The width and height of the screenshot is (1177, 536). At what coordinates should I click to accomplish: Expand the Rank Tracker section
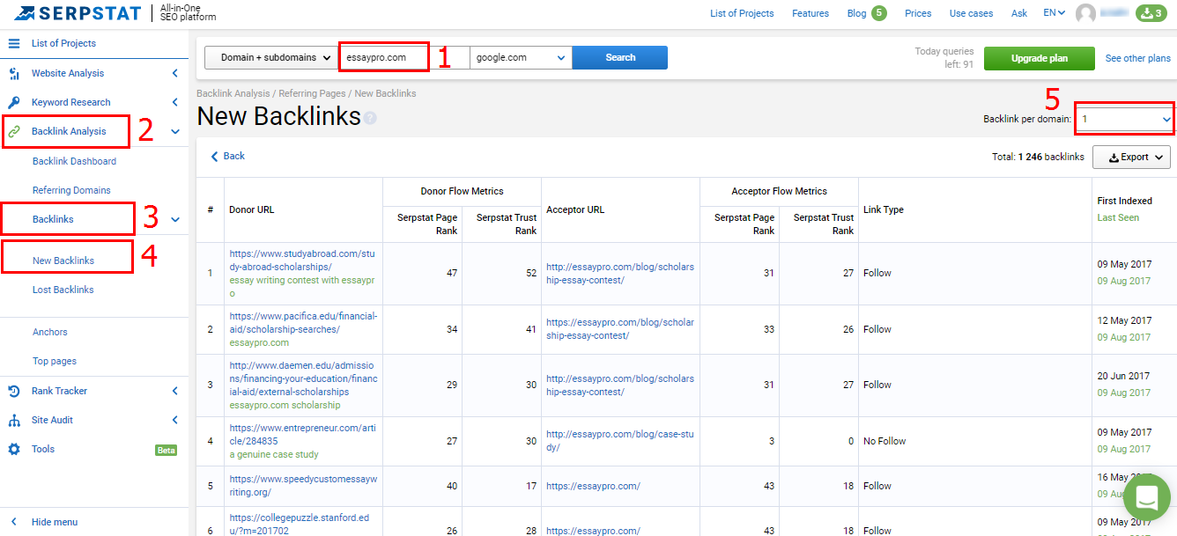[x=174, y=391]
